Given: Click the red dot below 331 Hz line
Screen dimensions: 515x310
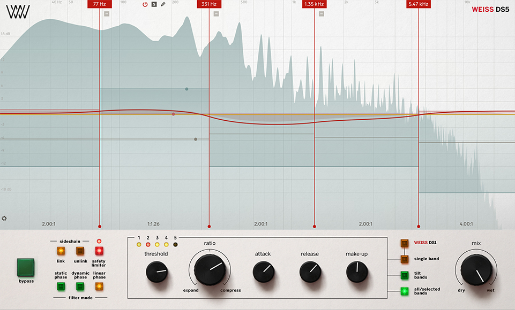Looking at the screenshot, I should pyautogui.click(x=209, y=227).
